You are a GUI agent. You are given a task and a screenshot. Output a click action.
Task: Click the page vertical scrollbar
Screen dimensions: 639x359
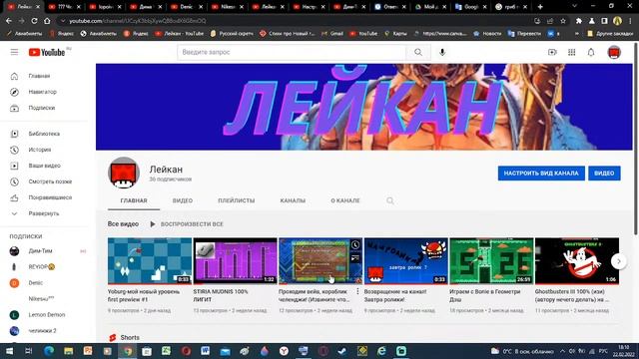636,139
